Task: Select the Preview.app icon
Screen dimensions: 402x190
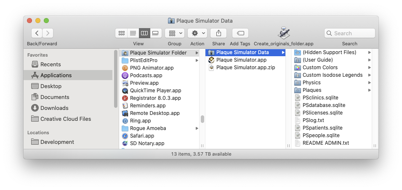Action: click(x=125, y=83)
